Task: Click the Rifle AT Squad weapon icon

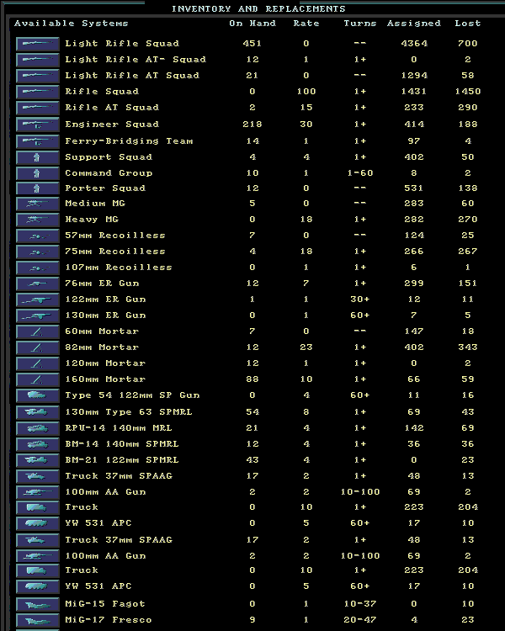Action: click(x=38, y=108)
